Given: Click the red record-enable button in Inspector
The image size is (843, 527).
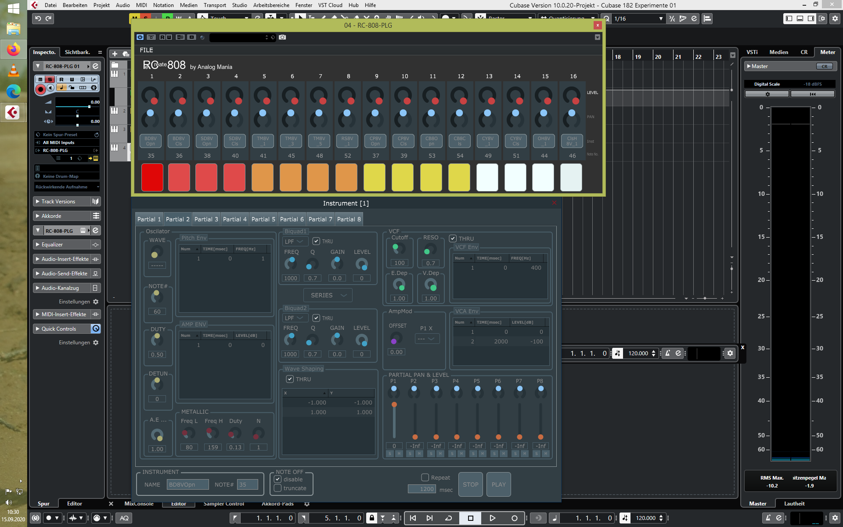Looking at the screenshot, I should click(x=40, y=89).
